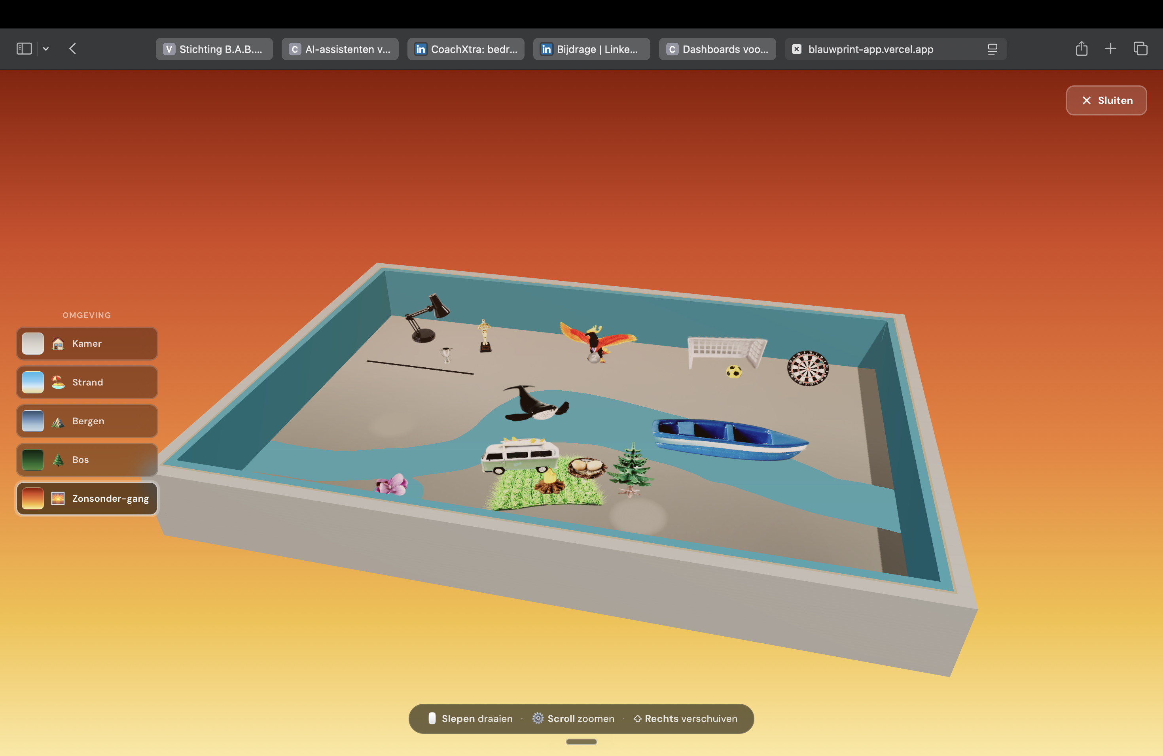Click the bottom panel drag handle
The width and height of the screenshot is (1163, 756).
coord(581,742)
